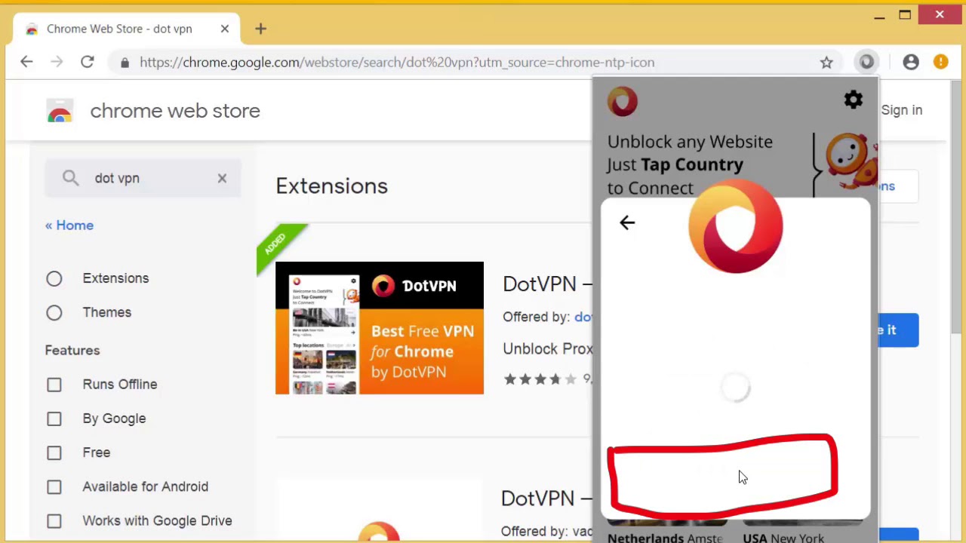
Task: Click the first result's Offered by link
Action: coord(583,317)
